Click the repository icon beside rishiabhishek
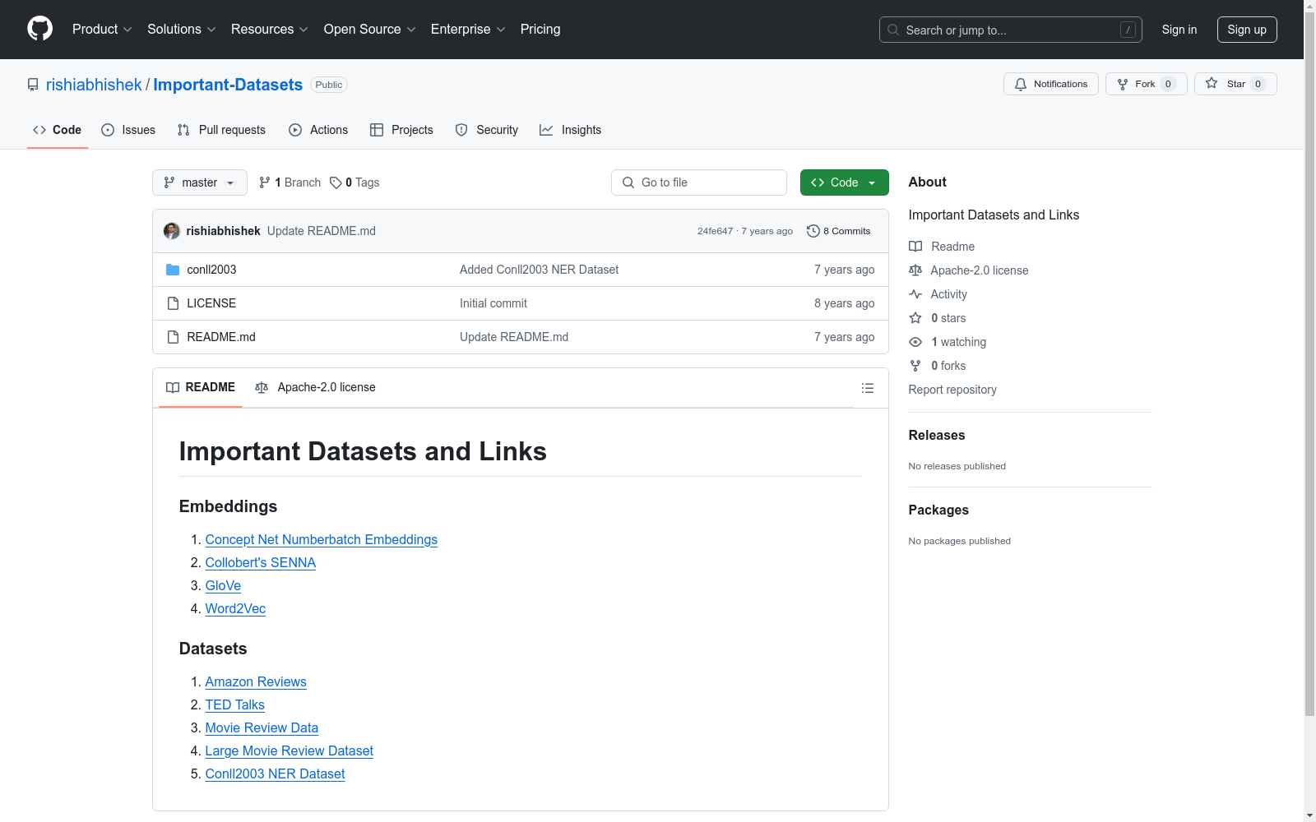 point(33,85)
